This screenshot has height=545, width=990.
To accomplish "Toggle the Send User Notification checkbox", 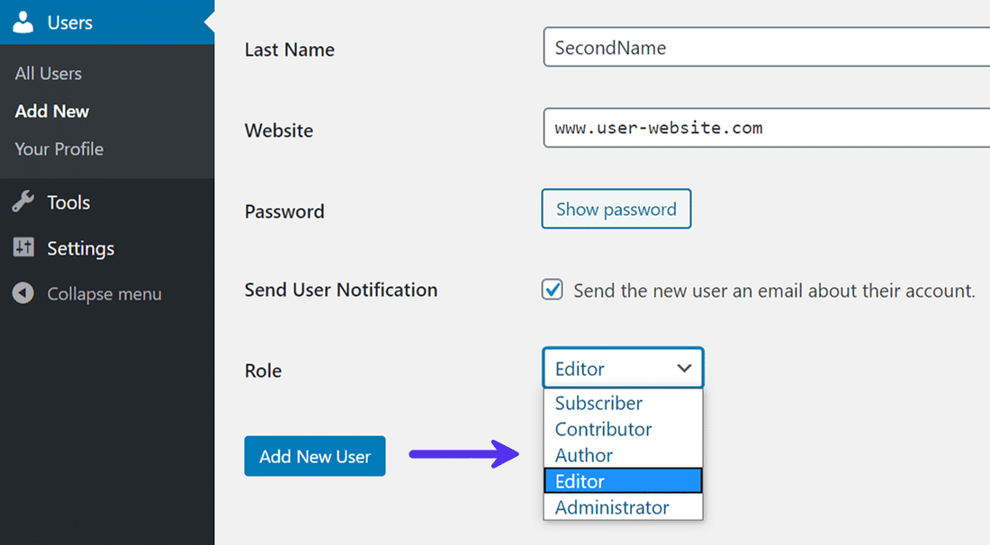I will (x=552, y=290).
